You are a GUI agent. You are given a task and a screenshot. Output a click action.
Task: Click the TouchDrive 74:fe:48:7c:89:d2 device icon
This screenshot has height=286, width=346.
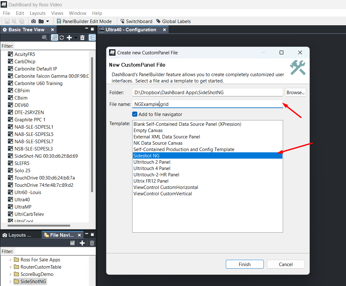[x=10, y=185]
